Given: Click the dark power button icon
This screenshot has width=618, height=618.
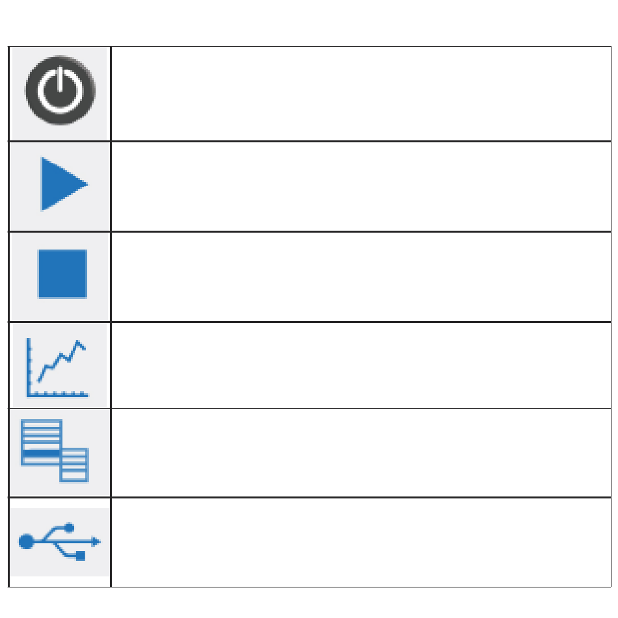Looking at the screenshot, I should [60, 90].
